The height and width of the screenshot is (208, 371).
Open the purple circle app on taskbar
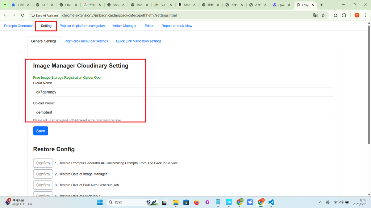pos(208,202)
